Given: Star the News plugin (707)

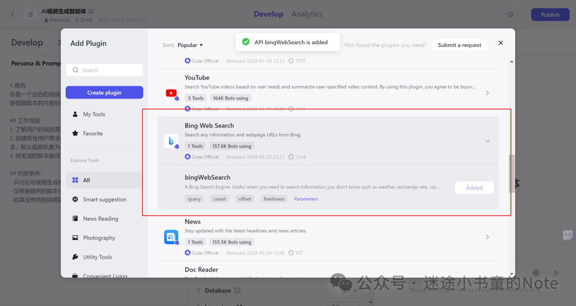Looking at the screenshot, I should tap(291, 253).
